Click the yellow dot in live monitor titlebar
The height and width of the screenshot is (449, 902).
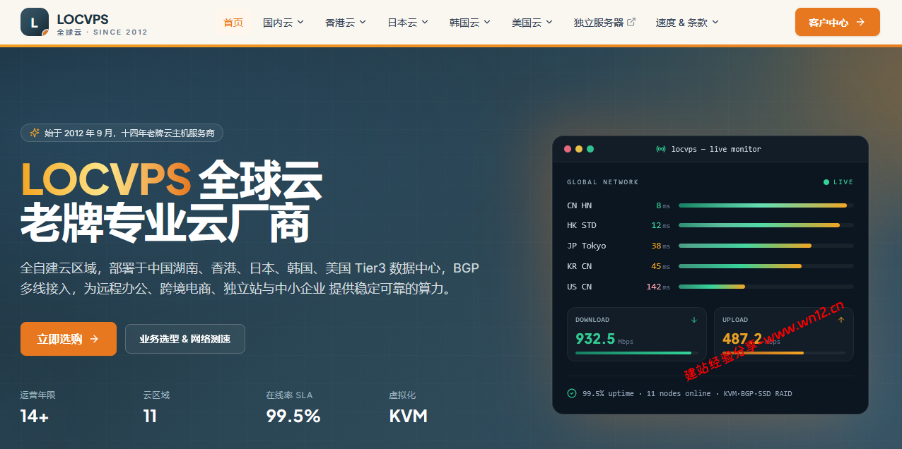point(579,149)
